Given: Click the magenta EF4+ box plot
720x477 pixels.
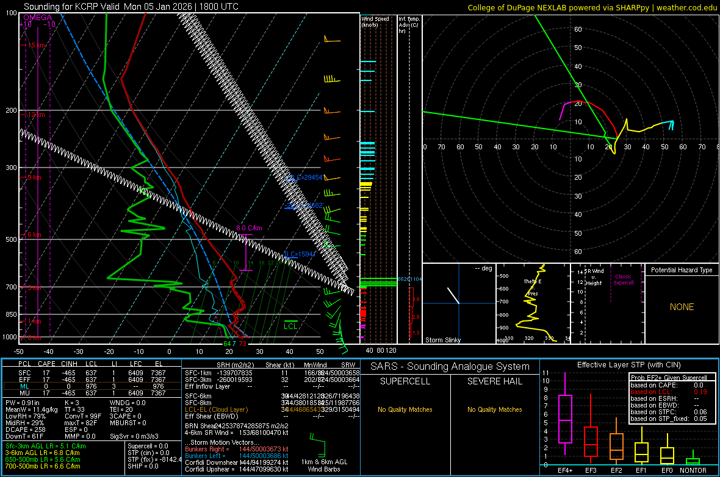Looking at the screenshot, I should click(x=565, y=414).
